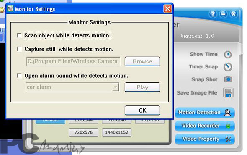Click the Snap Shot camera icon
This screenshot has width=247, height=155.
pyautogui.click(x=228, y=79)
